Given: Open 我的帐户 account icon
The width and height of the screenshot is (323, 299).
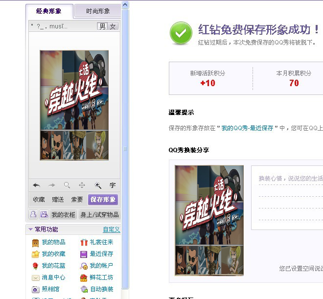Looking at the screenshot, I should pos(84,266).
